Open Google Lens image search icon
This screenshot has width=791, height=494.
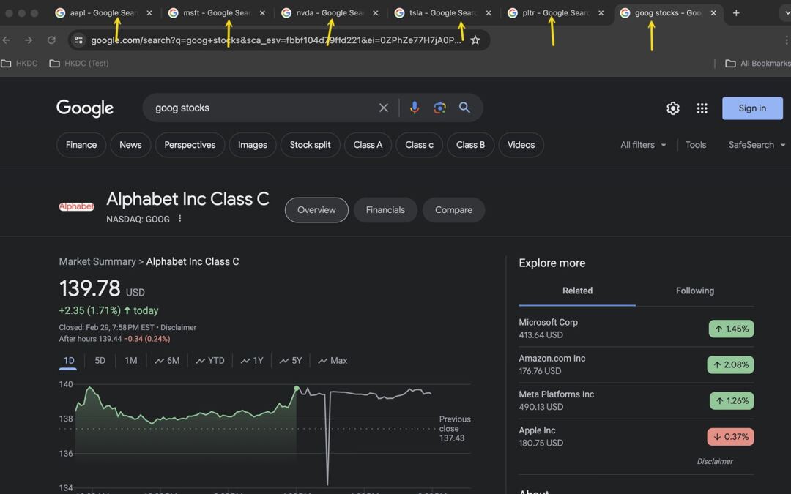(x=439, y=108)
